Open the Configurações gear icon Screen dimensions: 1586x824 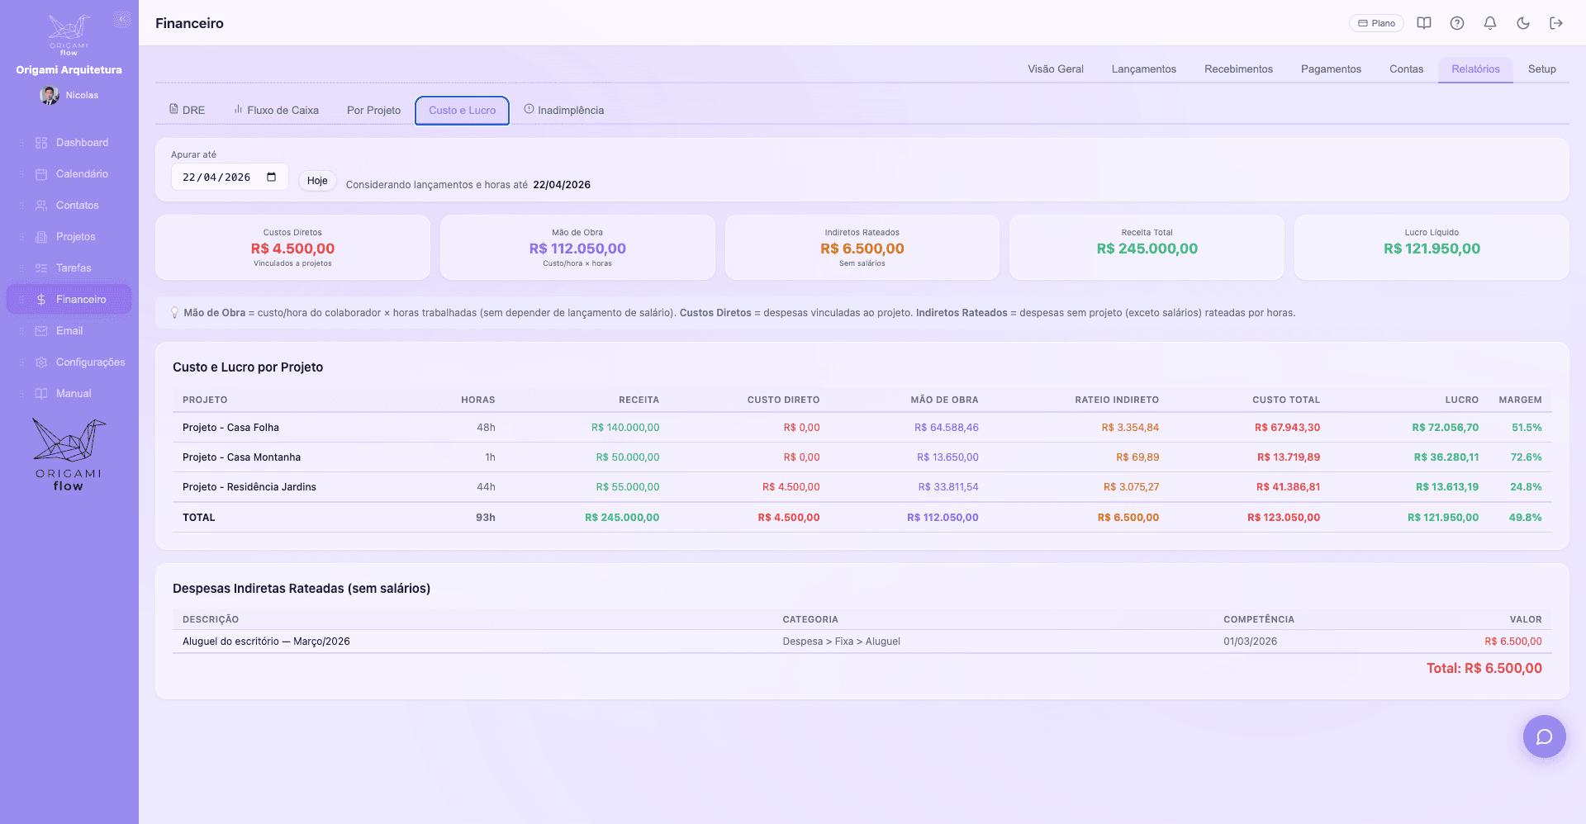(x=41, y=362)
